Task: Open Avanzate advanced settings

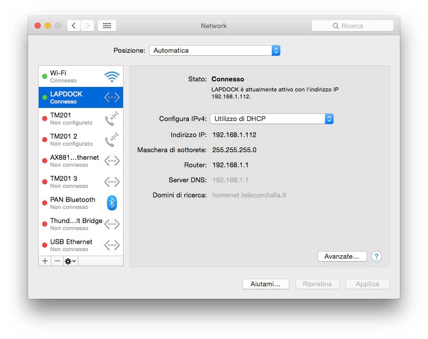Action: pyautogui.click(x=342, y=256)
